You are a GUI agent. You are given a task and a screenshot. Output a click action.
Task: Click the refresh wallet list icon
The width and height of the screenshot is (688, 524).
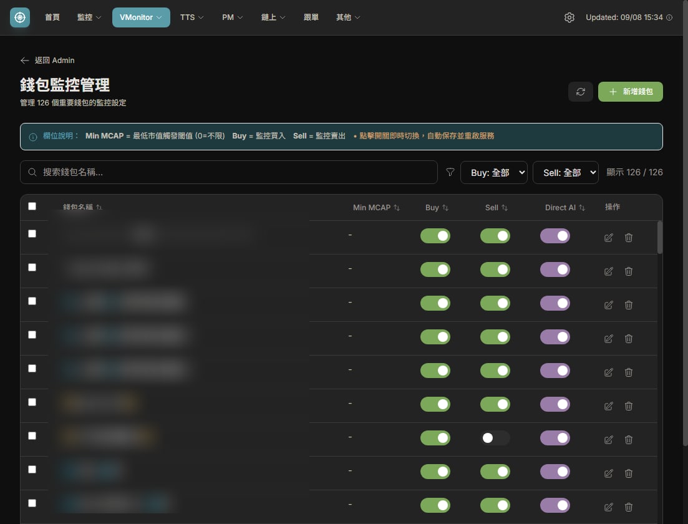point(581,92)
